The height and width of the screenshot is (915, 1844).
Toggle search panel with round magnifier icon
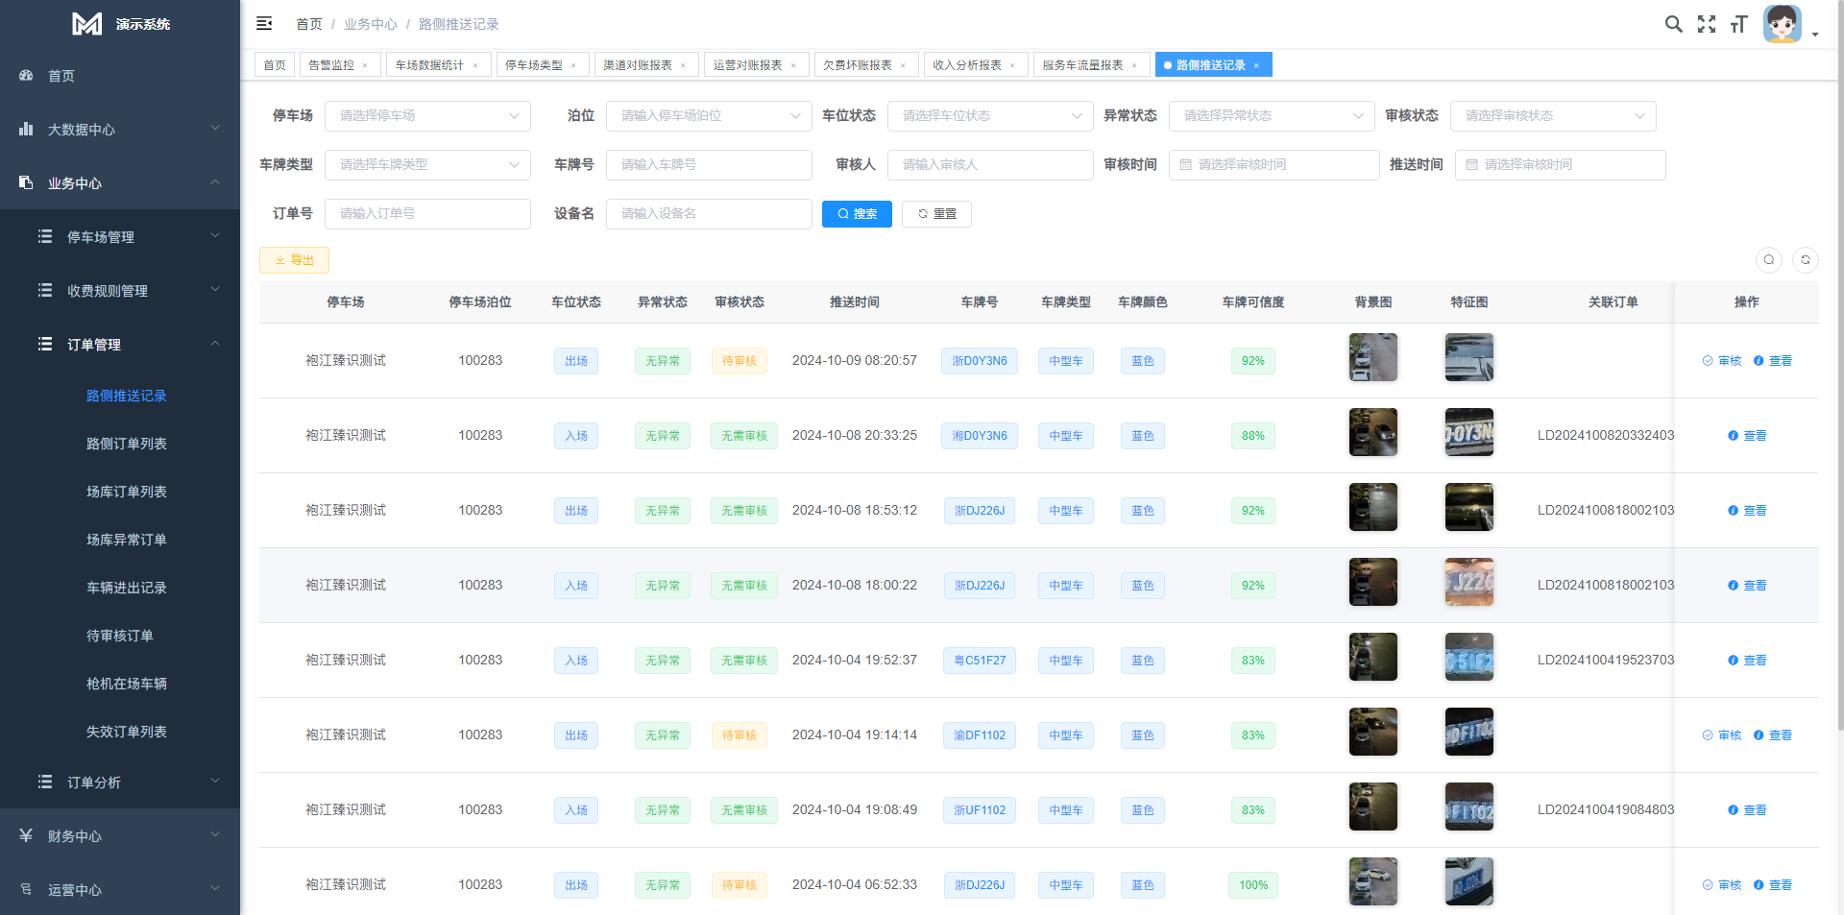(1768, 260)
